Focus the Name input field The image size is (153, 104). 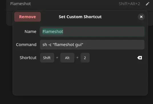[92, 32]
